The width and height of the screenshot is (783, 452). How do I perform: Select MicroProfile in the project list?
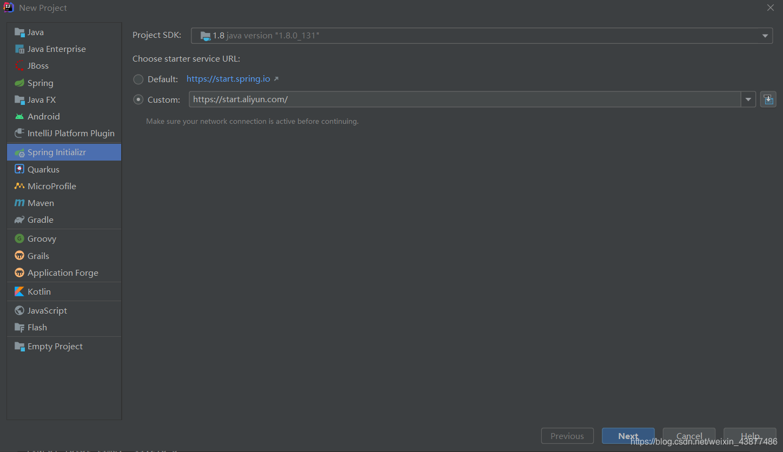64,186
